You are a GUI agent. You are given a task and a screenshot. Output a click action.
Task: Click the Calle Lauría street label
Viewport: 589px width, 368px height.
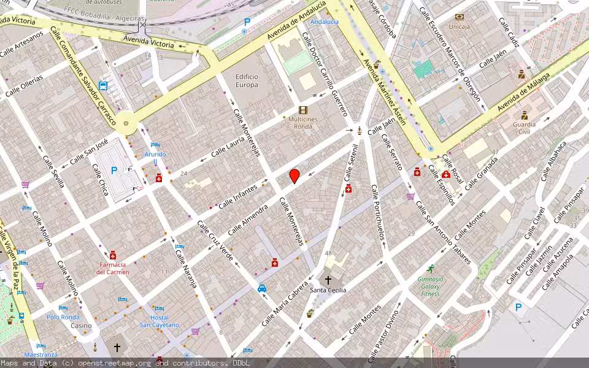point(228,147)
